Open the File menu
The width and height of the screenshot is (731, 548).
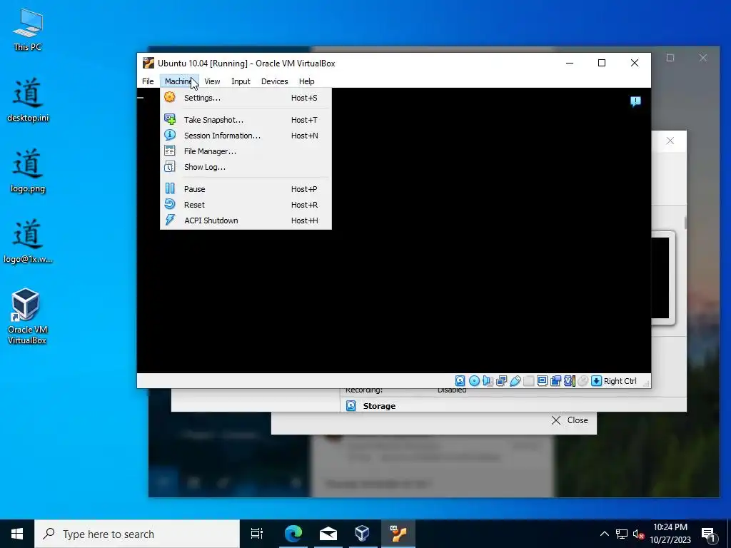coord(148,81)
